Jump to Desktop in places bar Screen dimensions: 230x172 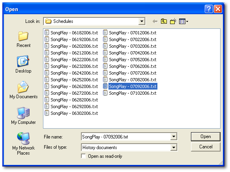coord(23,64)
